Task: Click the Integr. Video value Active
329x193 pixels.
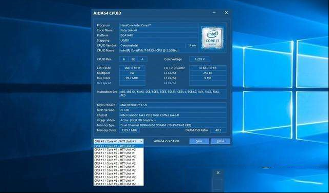Action: coord(173,120)
